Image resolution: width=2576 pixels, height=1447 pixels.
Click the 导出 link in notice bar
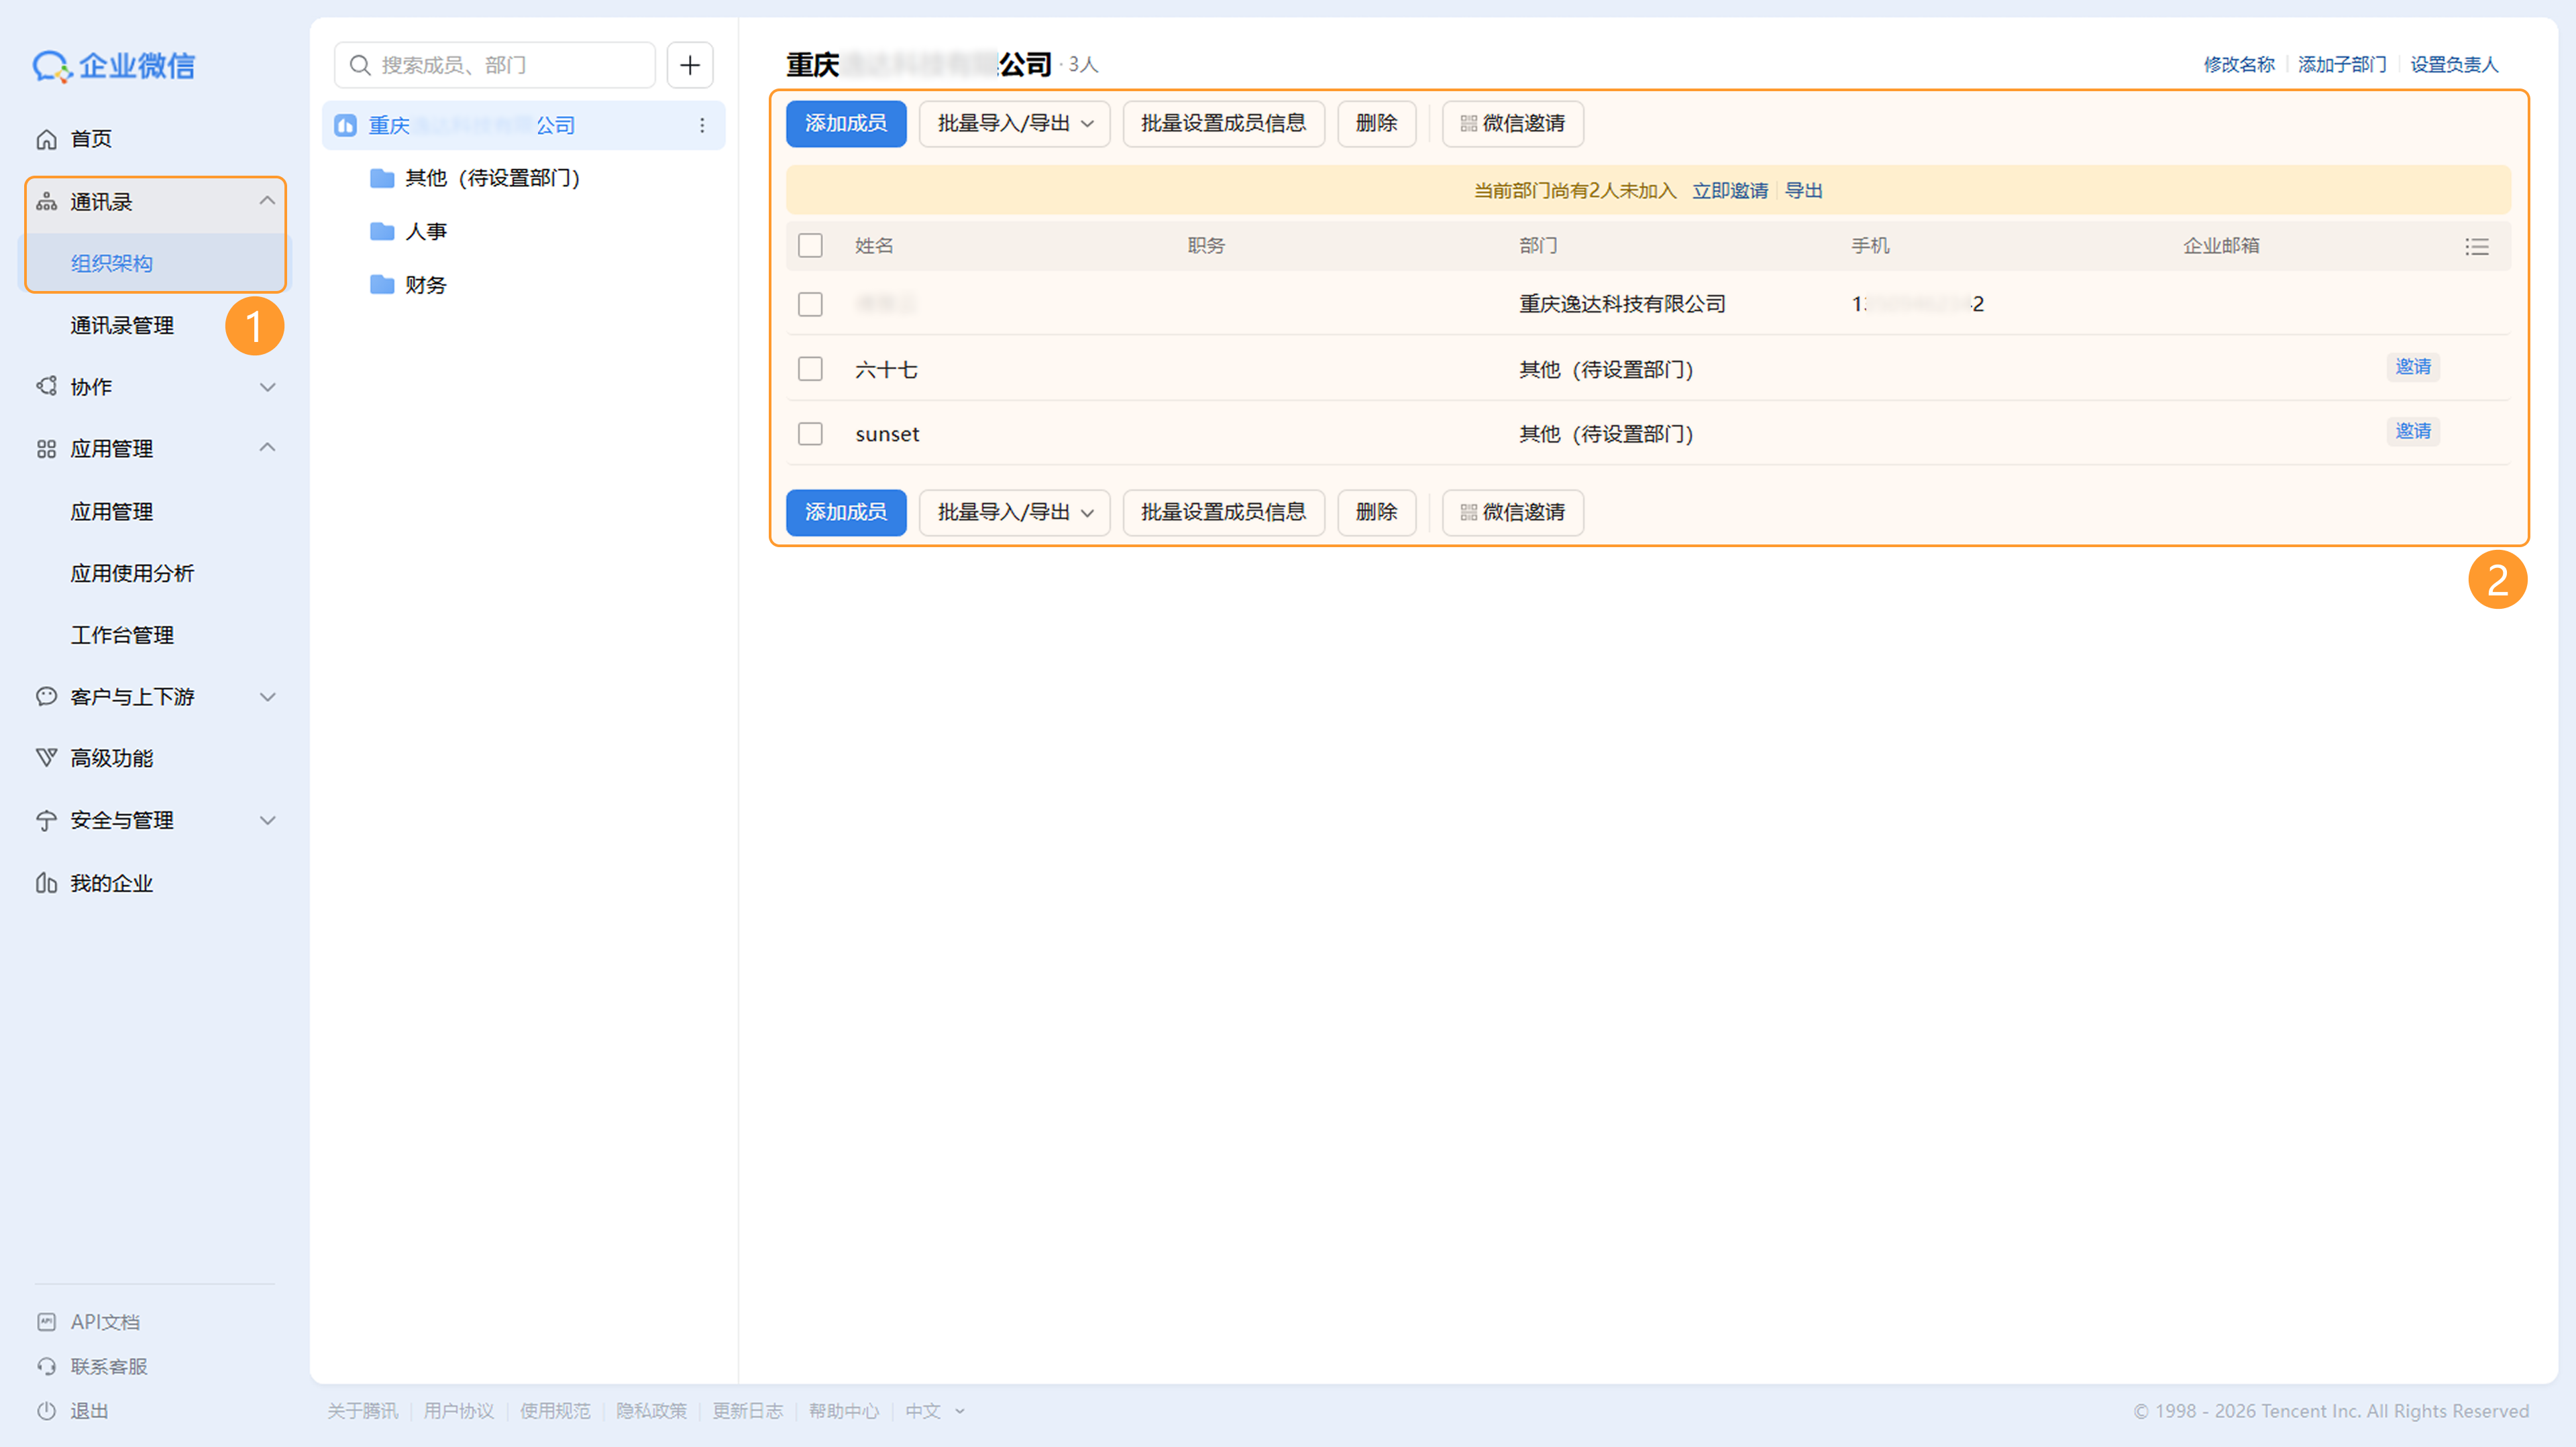click(1803, 190)
